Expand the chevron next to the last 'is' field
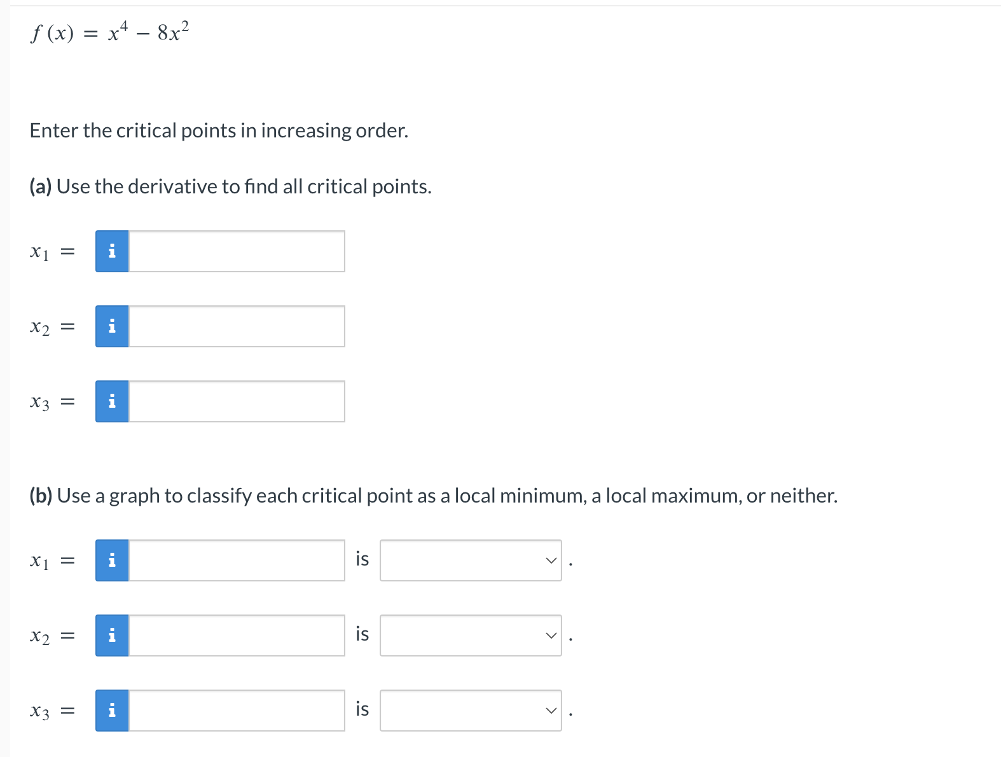This screenshot has height=757, width=1001. click(x=551, y=711)
